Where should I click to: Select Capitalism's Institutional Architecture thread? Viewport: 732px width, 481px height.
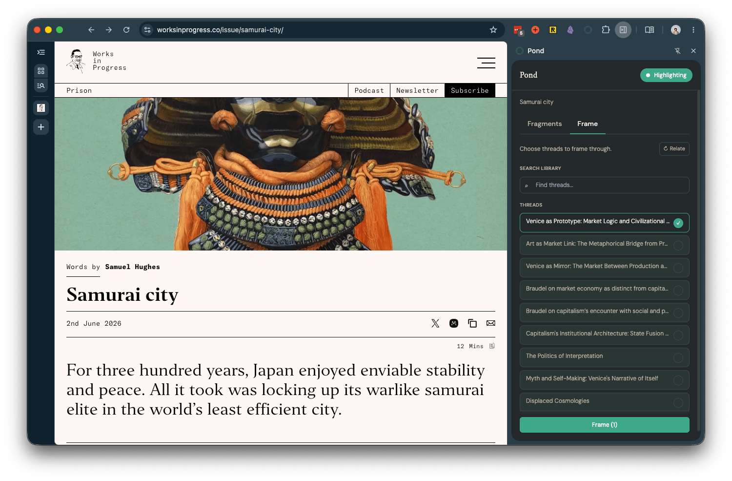tap(604, 335)
